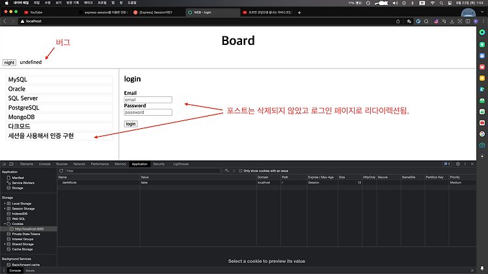The width and height of the screenshot is (488, 274).
Task: Expand the Shared Storage tree node
Action: pyautogui.click(x=5, y=245)
